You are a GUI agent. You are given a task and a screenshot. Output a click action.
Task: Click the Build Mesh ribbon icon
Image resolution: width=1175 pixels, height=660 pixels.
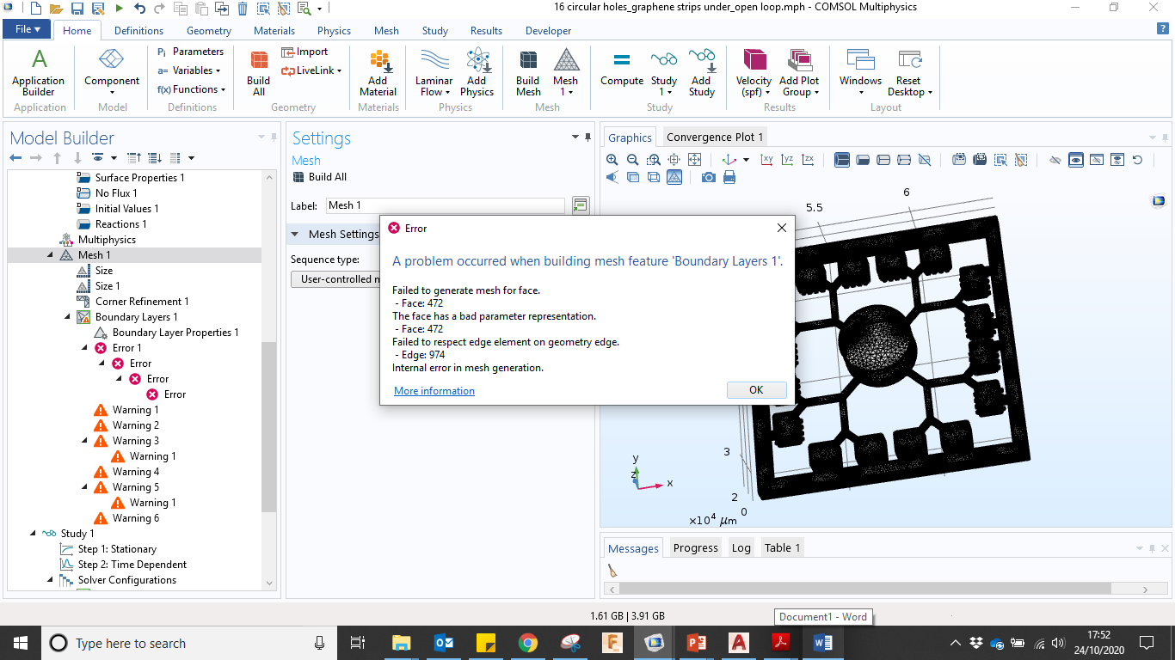point(528,72)
